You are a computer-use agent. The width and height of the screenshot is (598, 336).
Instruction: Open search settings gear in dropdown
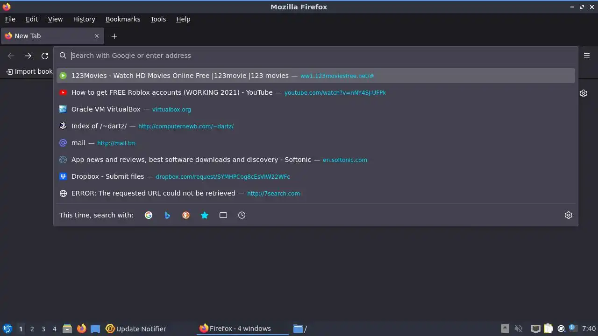point(569,215)
